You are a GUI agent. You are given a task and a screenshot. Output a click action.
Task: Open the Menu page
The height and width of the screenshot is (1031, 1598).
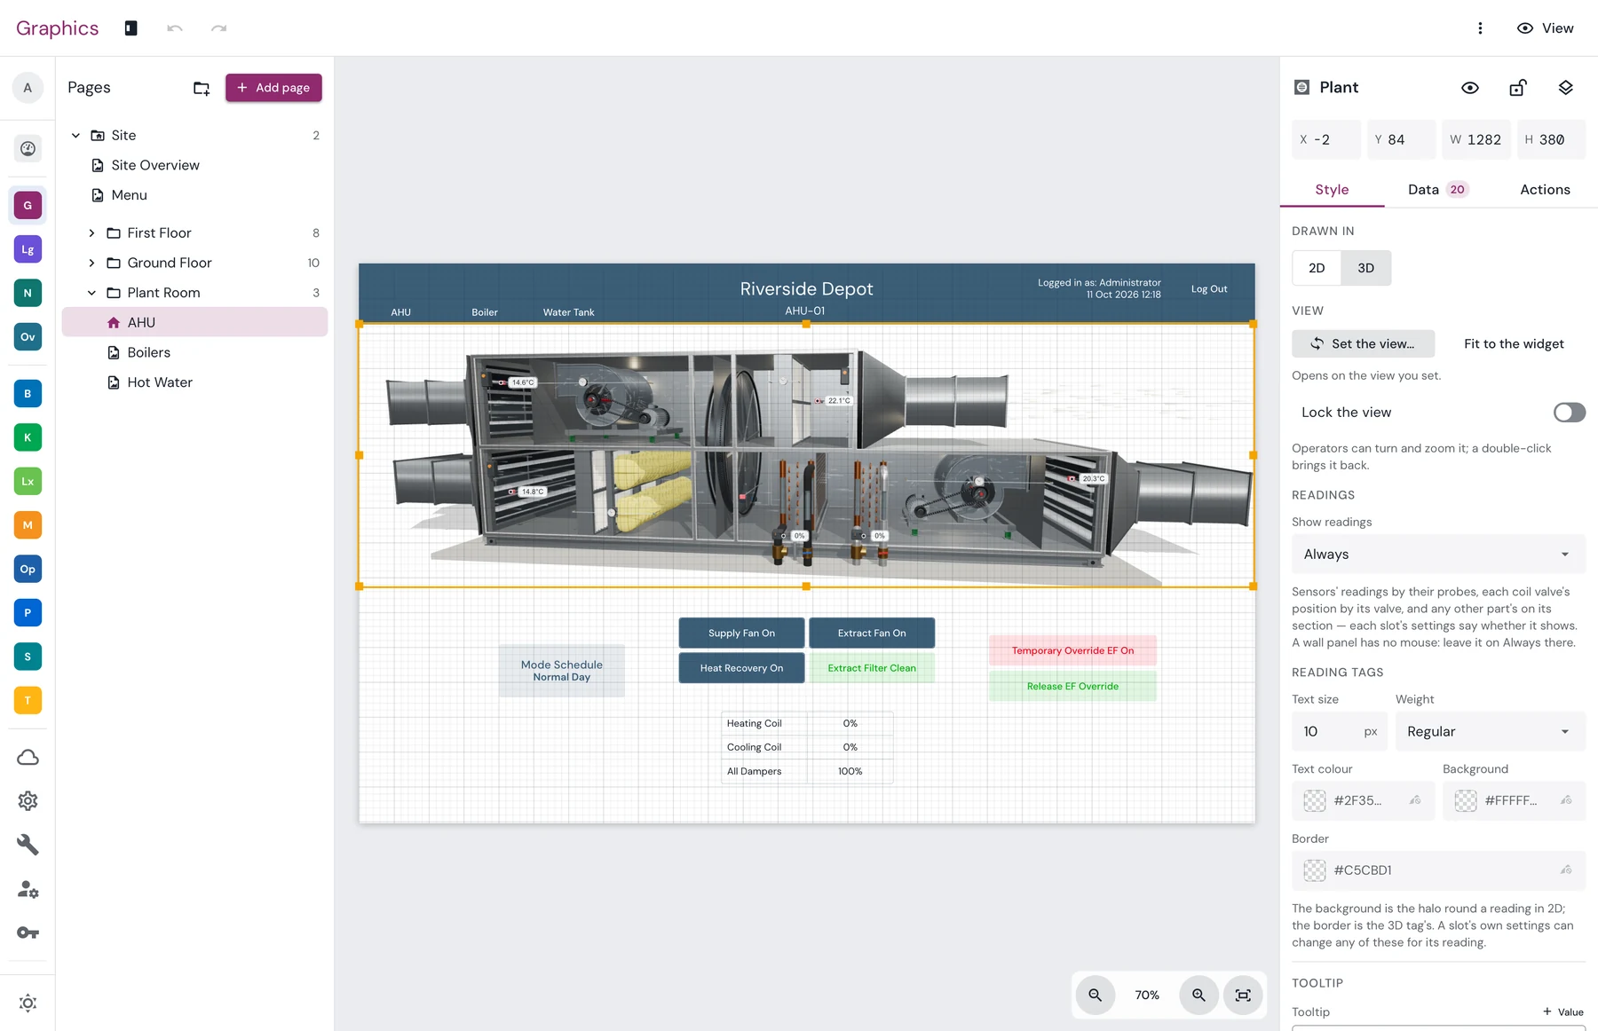point(194,195)
